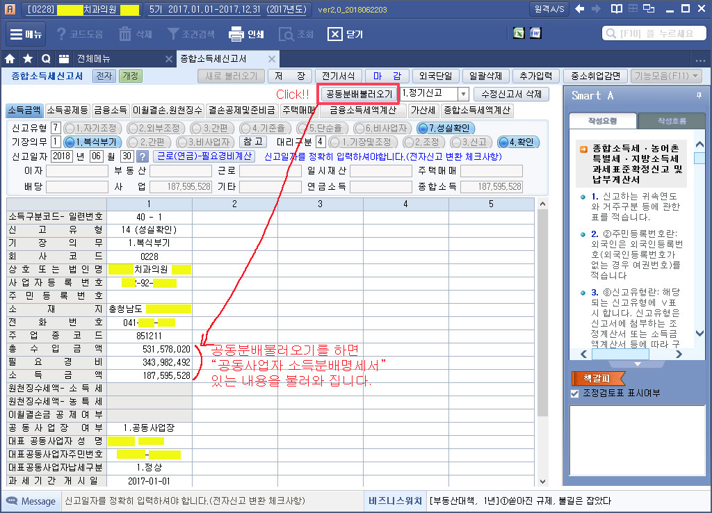Collapse Smart A panel bottom arrow

click(x=637, y=364)
